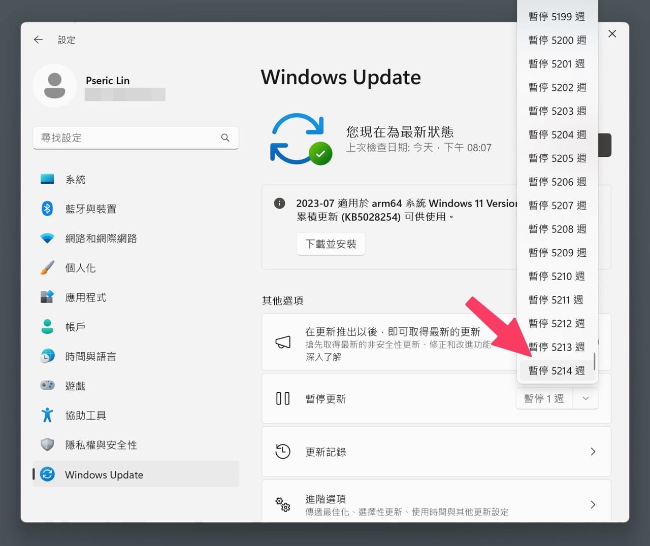The width and height of the screenshot is (650, 546).
Task: Open 系統 settings page
Action: 136,179
